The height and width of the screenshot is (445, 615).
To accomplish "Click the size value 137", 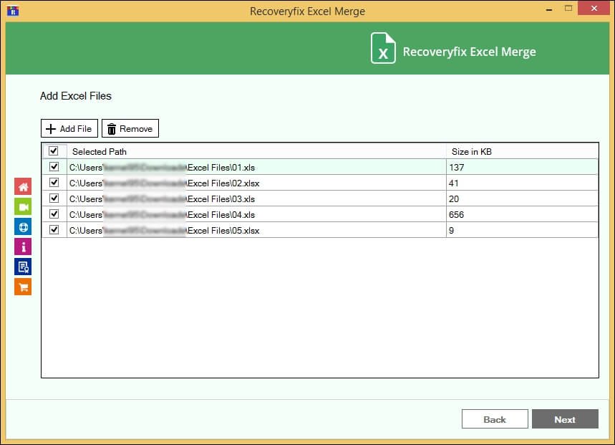I will 457,168.
